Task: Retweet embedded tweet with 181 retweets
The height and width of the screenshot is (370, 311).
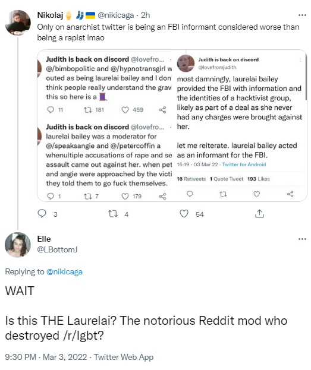Action: click(88, 110)
